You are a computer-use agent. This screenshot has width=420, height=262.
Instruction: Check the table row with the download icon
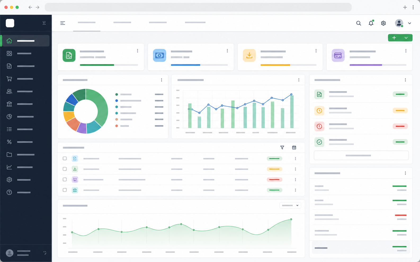pyautogui.click(x=65, y=169)
